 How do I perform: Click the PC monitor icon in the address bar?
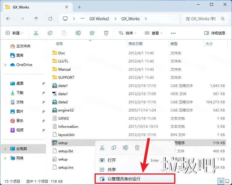[x=65, y=19]
